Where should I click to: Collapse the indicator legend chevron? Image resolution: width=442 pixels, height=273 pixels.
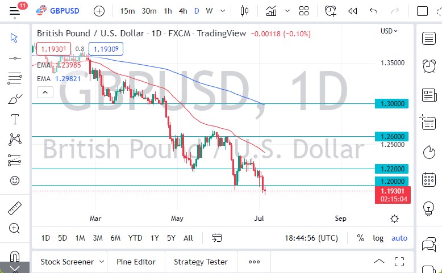coord(45,91)
